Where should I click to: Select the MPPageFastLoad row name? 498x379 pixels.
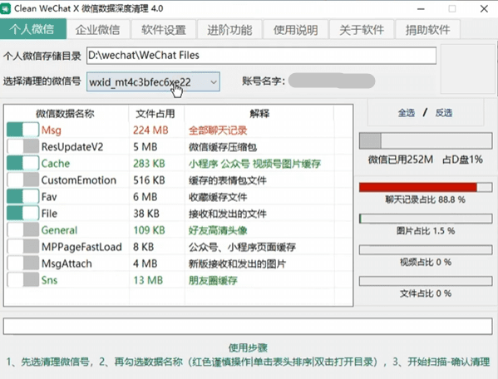click(81, 247)
